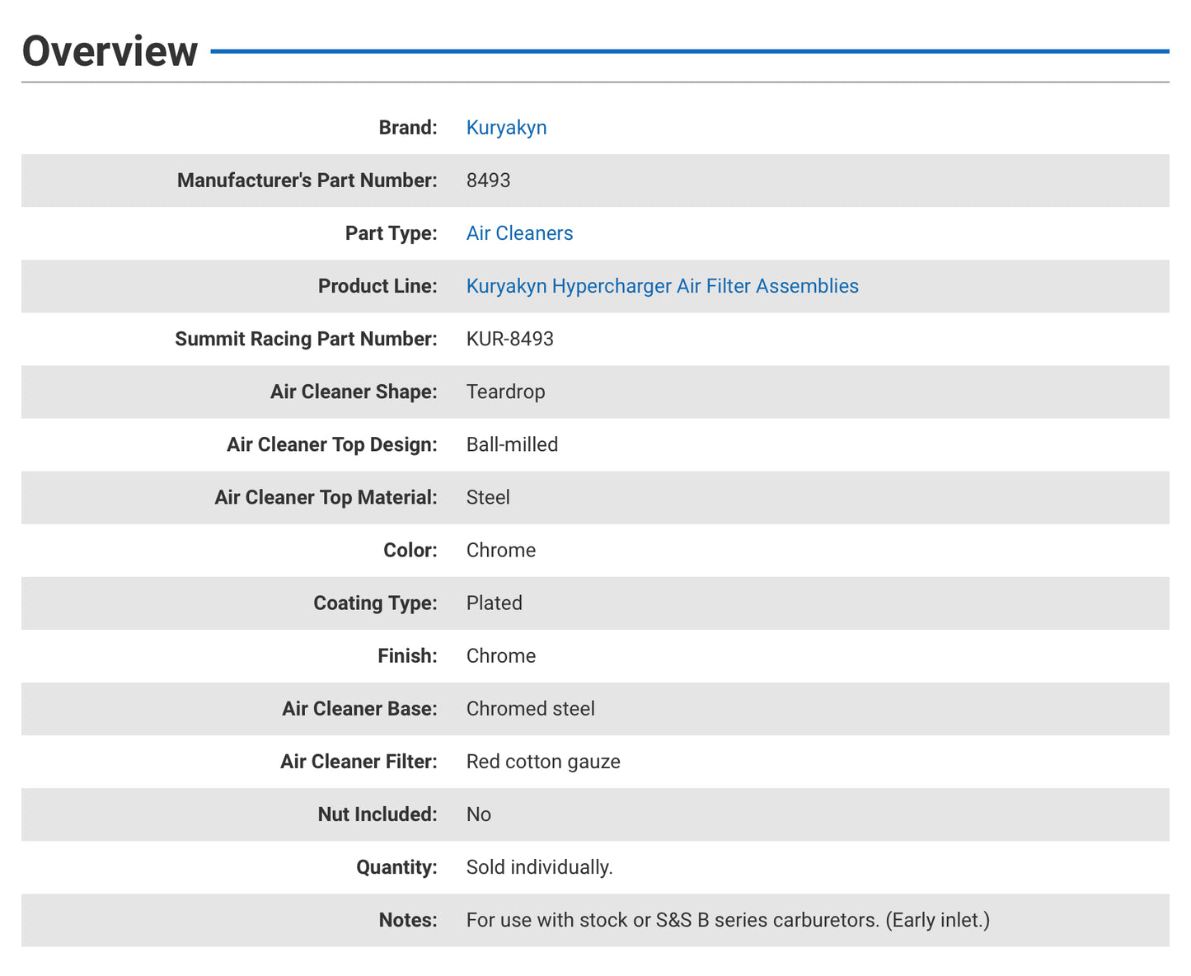Click the Plated coating type value
The width and height of the screenshot is (1191, 976).
(494, 603)
